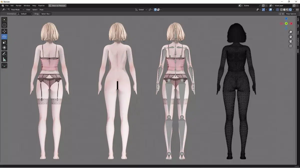Click the Z axis gizmo ball
The image size is (300, 168).
[x=286, y=19]
